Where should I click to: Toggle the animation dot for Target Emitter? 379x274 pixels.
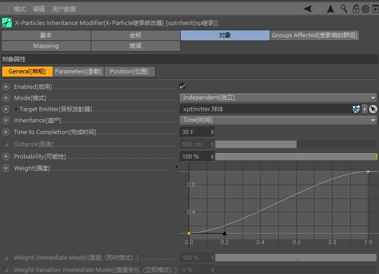pyautogui.click(x=6, y=109)
